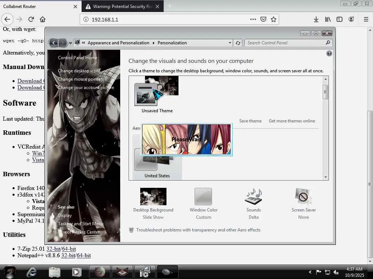Bookmark this page with the star
This screenshot has width=373, height=279.
pos(274,20)
